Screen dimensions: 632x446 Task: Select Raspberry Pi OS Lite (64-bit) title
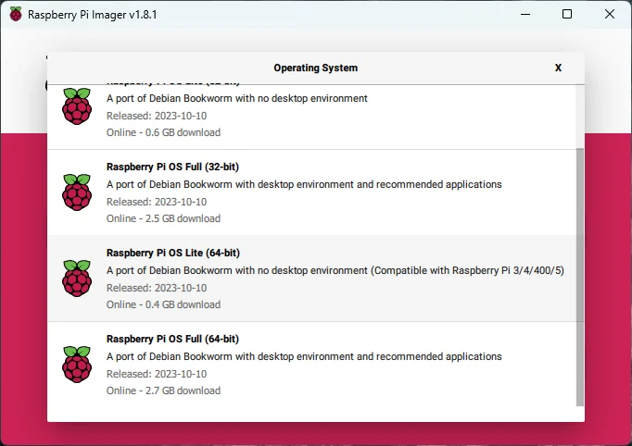pyautogui.click(x=173, y=253)
